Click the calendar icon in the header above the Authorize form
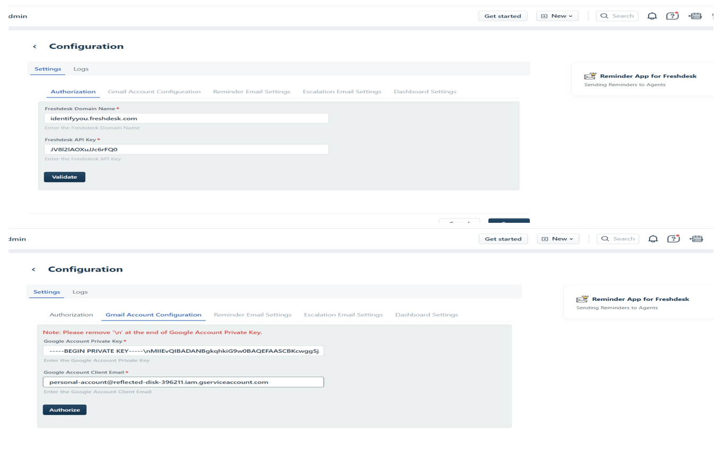Viewport: 722px width, 451px height. click(x=696, y=239)
